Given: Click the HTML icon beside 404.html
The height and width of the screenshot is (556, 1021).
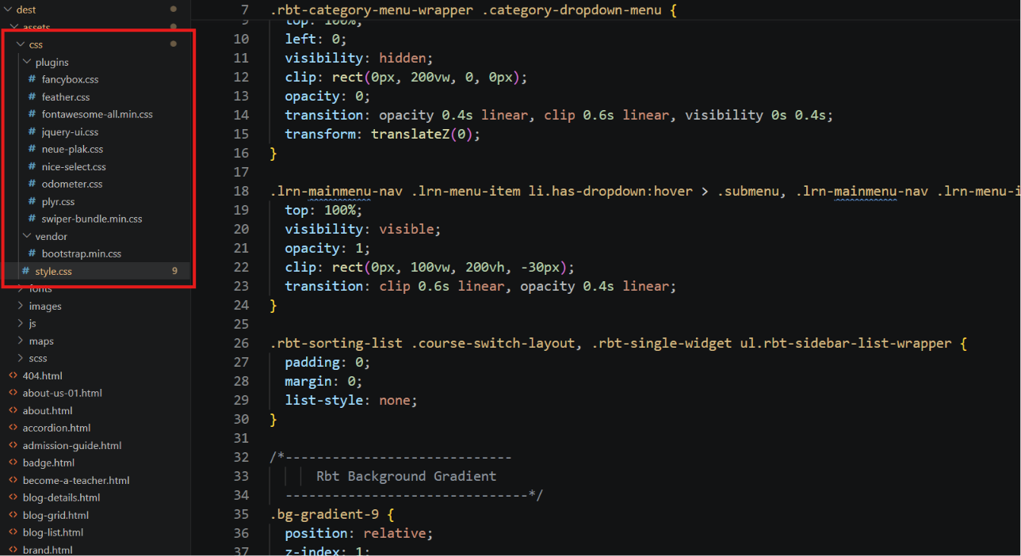Looking at the screenshot, I should (x=13, y=375).
